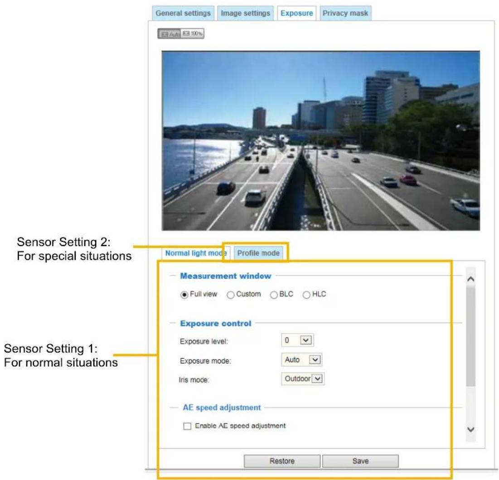Click the Exposure mode label
The image size is (499, 480).
click(205, 361)
